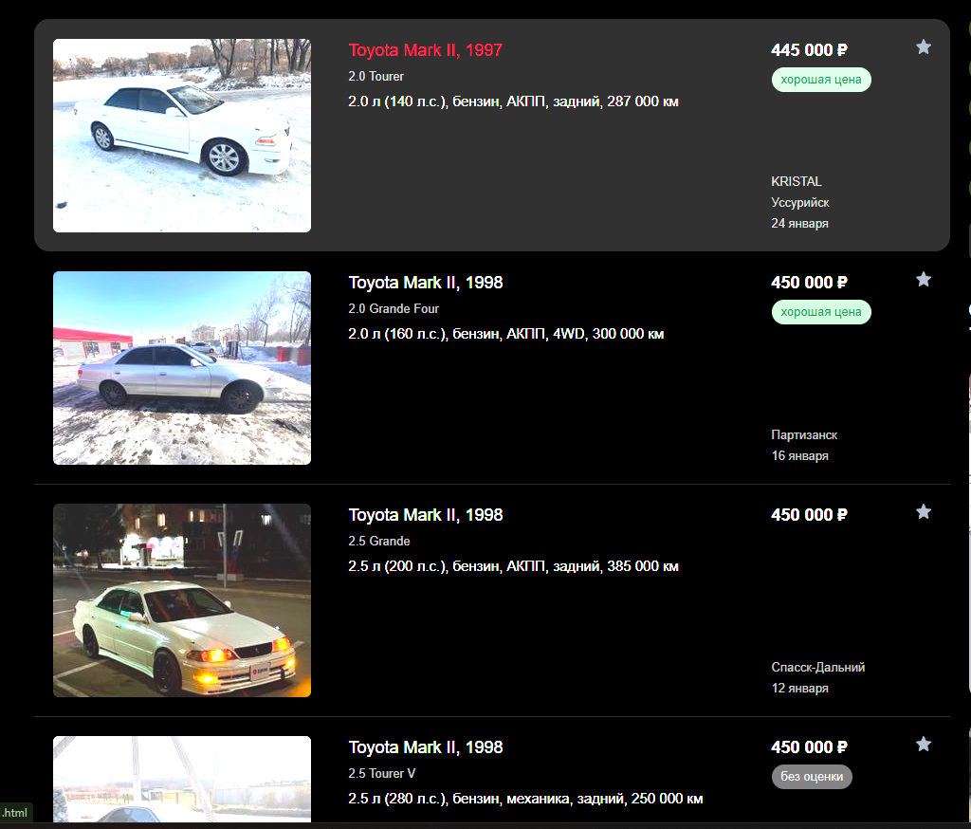Click specs line with 4WD, 300 000 км
The width and height of the screenshot is (971, 829).
pyautogui.click(x=506, y=334)
